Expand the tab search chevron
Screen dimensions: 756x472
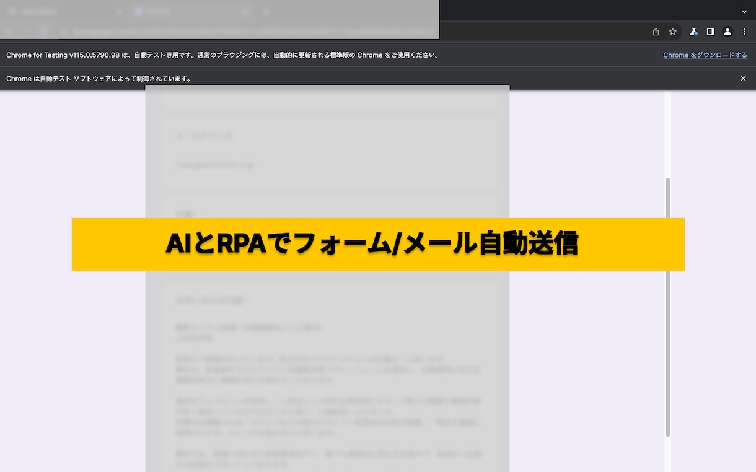(744, 11)
